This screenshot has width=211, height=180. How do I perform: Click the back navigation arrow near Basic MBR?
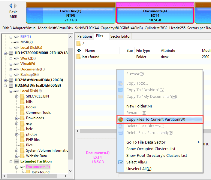pyautogui.click(x=11, y=6)
